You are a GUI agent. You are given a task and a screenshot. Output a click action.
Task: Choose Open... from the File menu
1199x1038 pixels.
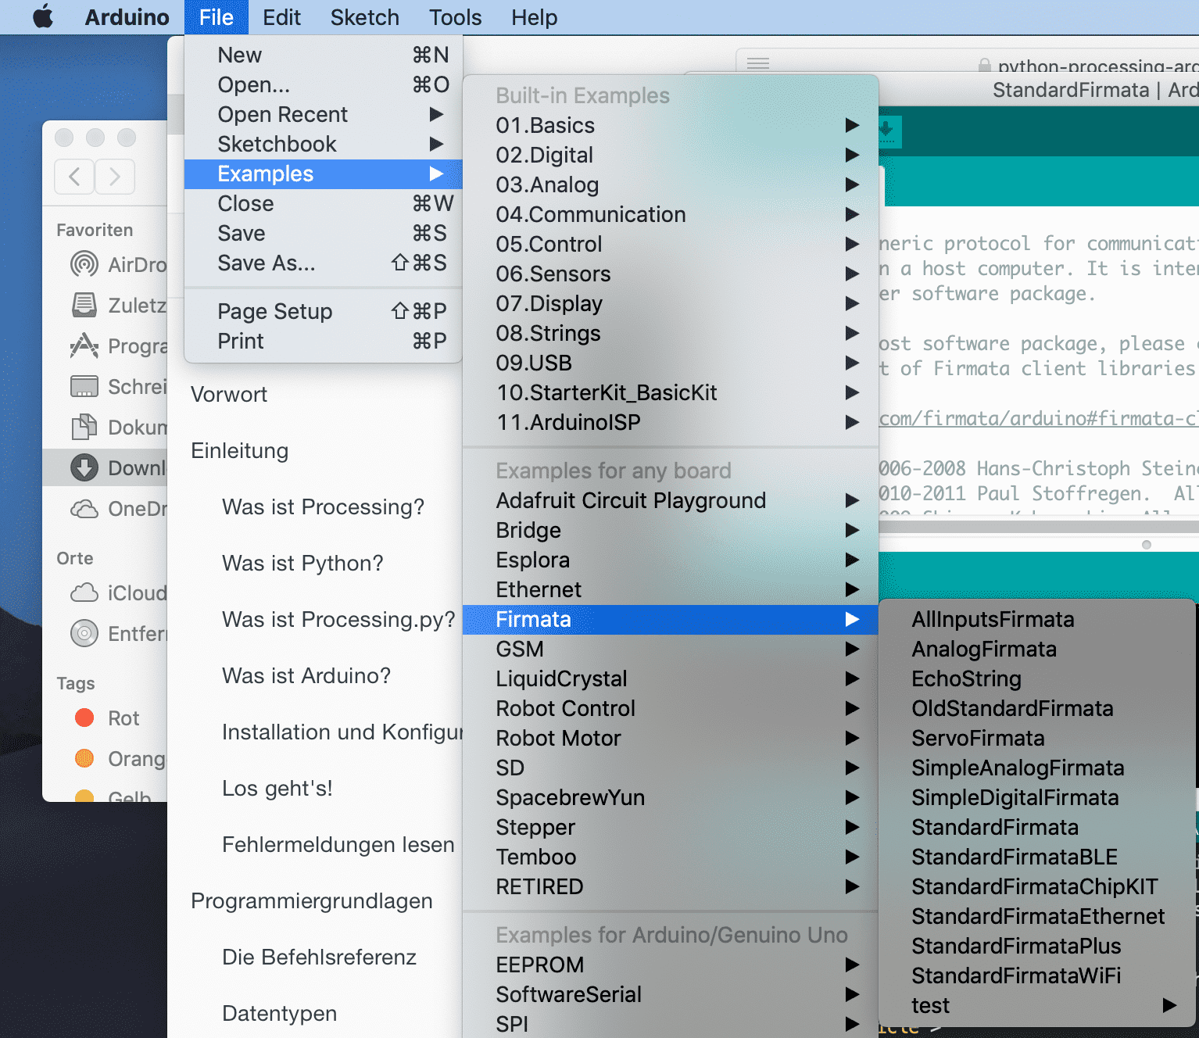(324, 84)
